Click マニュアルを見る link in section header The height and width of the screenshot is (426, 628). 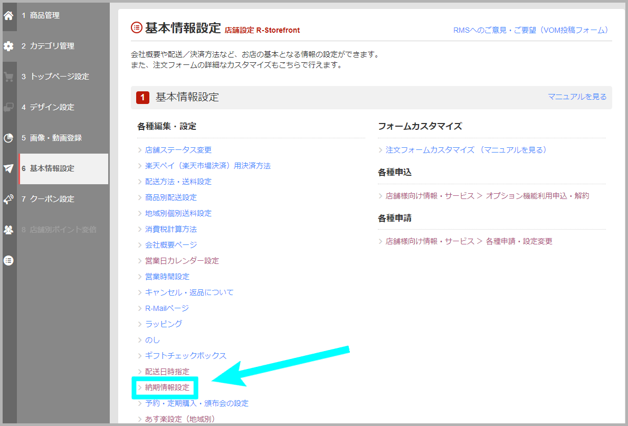coord(577,97)
